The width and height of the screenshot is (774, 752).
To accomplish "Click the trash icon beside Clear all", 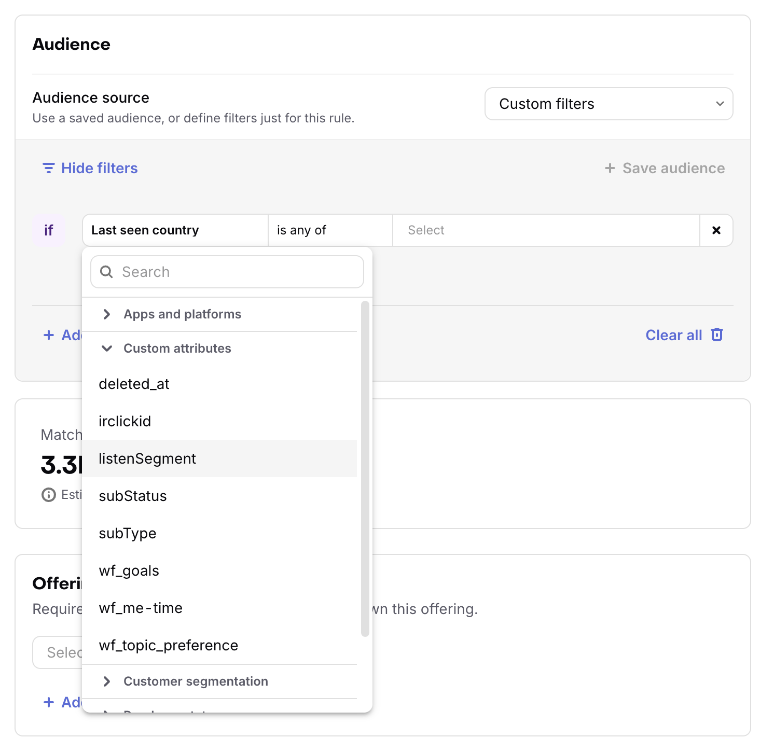I will pyautogui.click(x=717, y=335).
